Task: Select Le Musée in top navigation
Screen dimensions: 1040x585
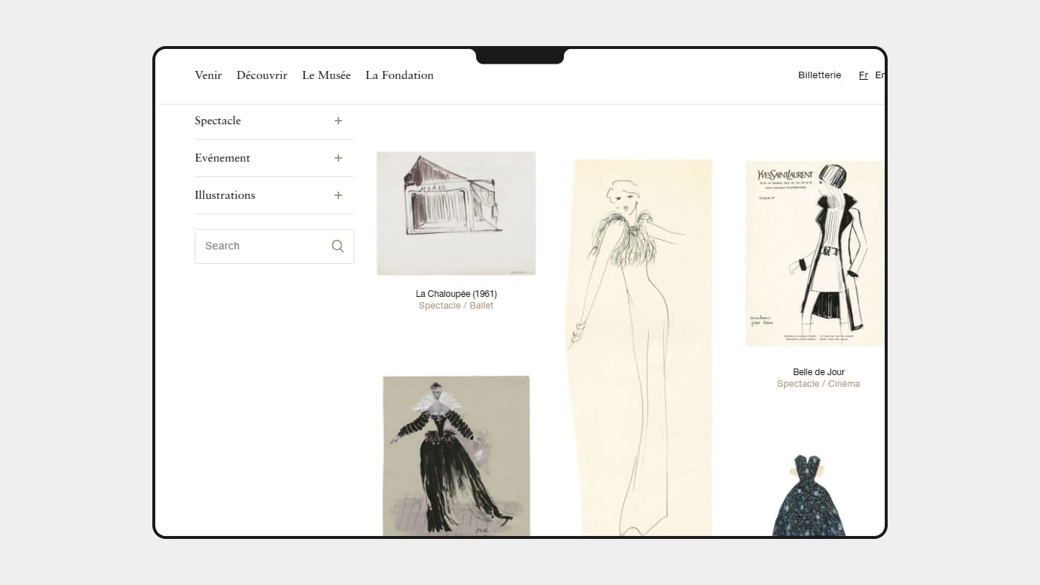Action: [x=326, y=75]
